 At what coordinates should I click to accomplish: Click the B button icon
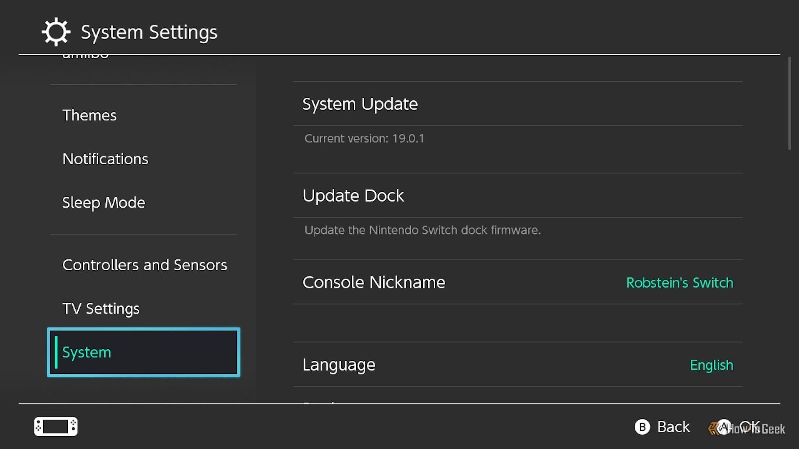tap(642, 427)
